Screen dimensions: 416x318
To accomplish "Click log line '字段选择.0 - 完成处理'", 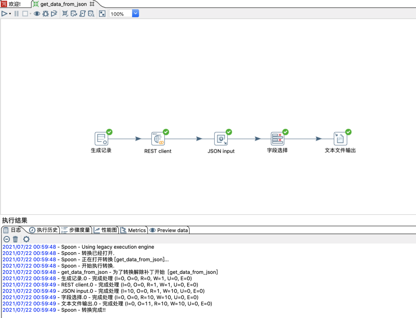I will 100,297.
